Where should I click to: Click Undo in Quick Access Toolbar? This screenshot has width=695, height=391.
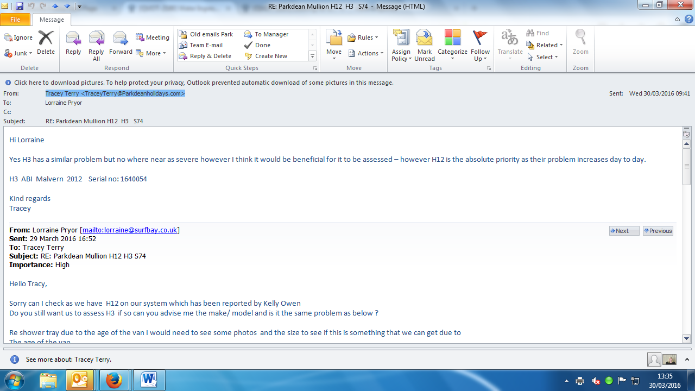pyautogui.click(x=32, y=7)
